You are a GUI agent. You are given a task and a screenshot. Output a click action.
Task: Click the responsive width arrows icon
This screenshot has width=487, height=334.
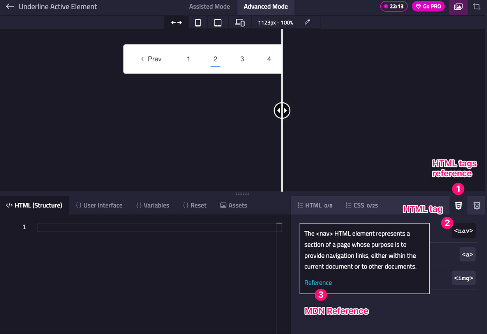176,22
